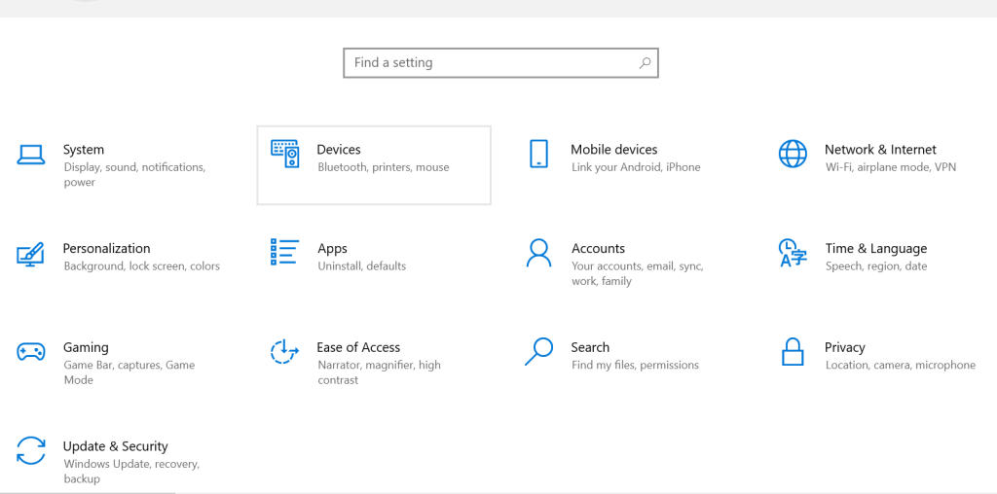Viewport: 997px width, 494px height.
Task: Click the Apps list icon
Action: [284, 252]
